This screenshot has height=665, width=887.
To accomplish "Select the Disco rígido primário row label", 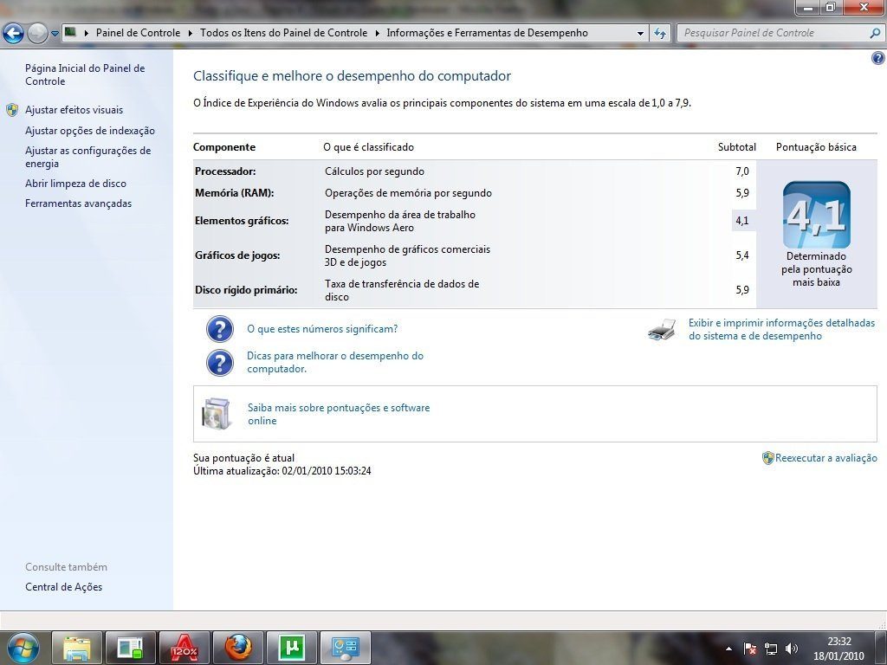I will tap(246, 289).
